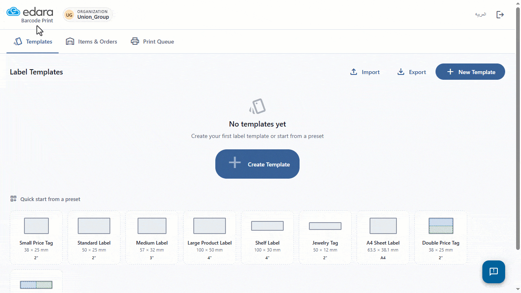This screenshot has height=293, width=521.
Task: Click the logout icon in the header
Action: click(500, 15)
